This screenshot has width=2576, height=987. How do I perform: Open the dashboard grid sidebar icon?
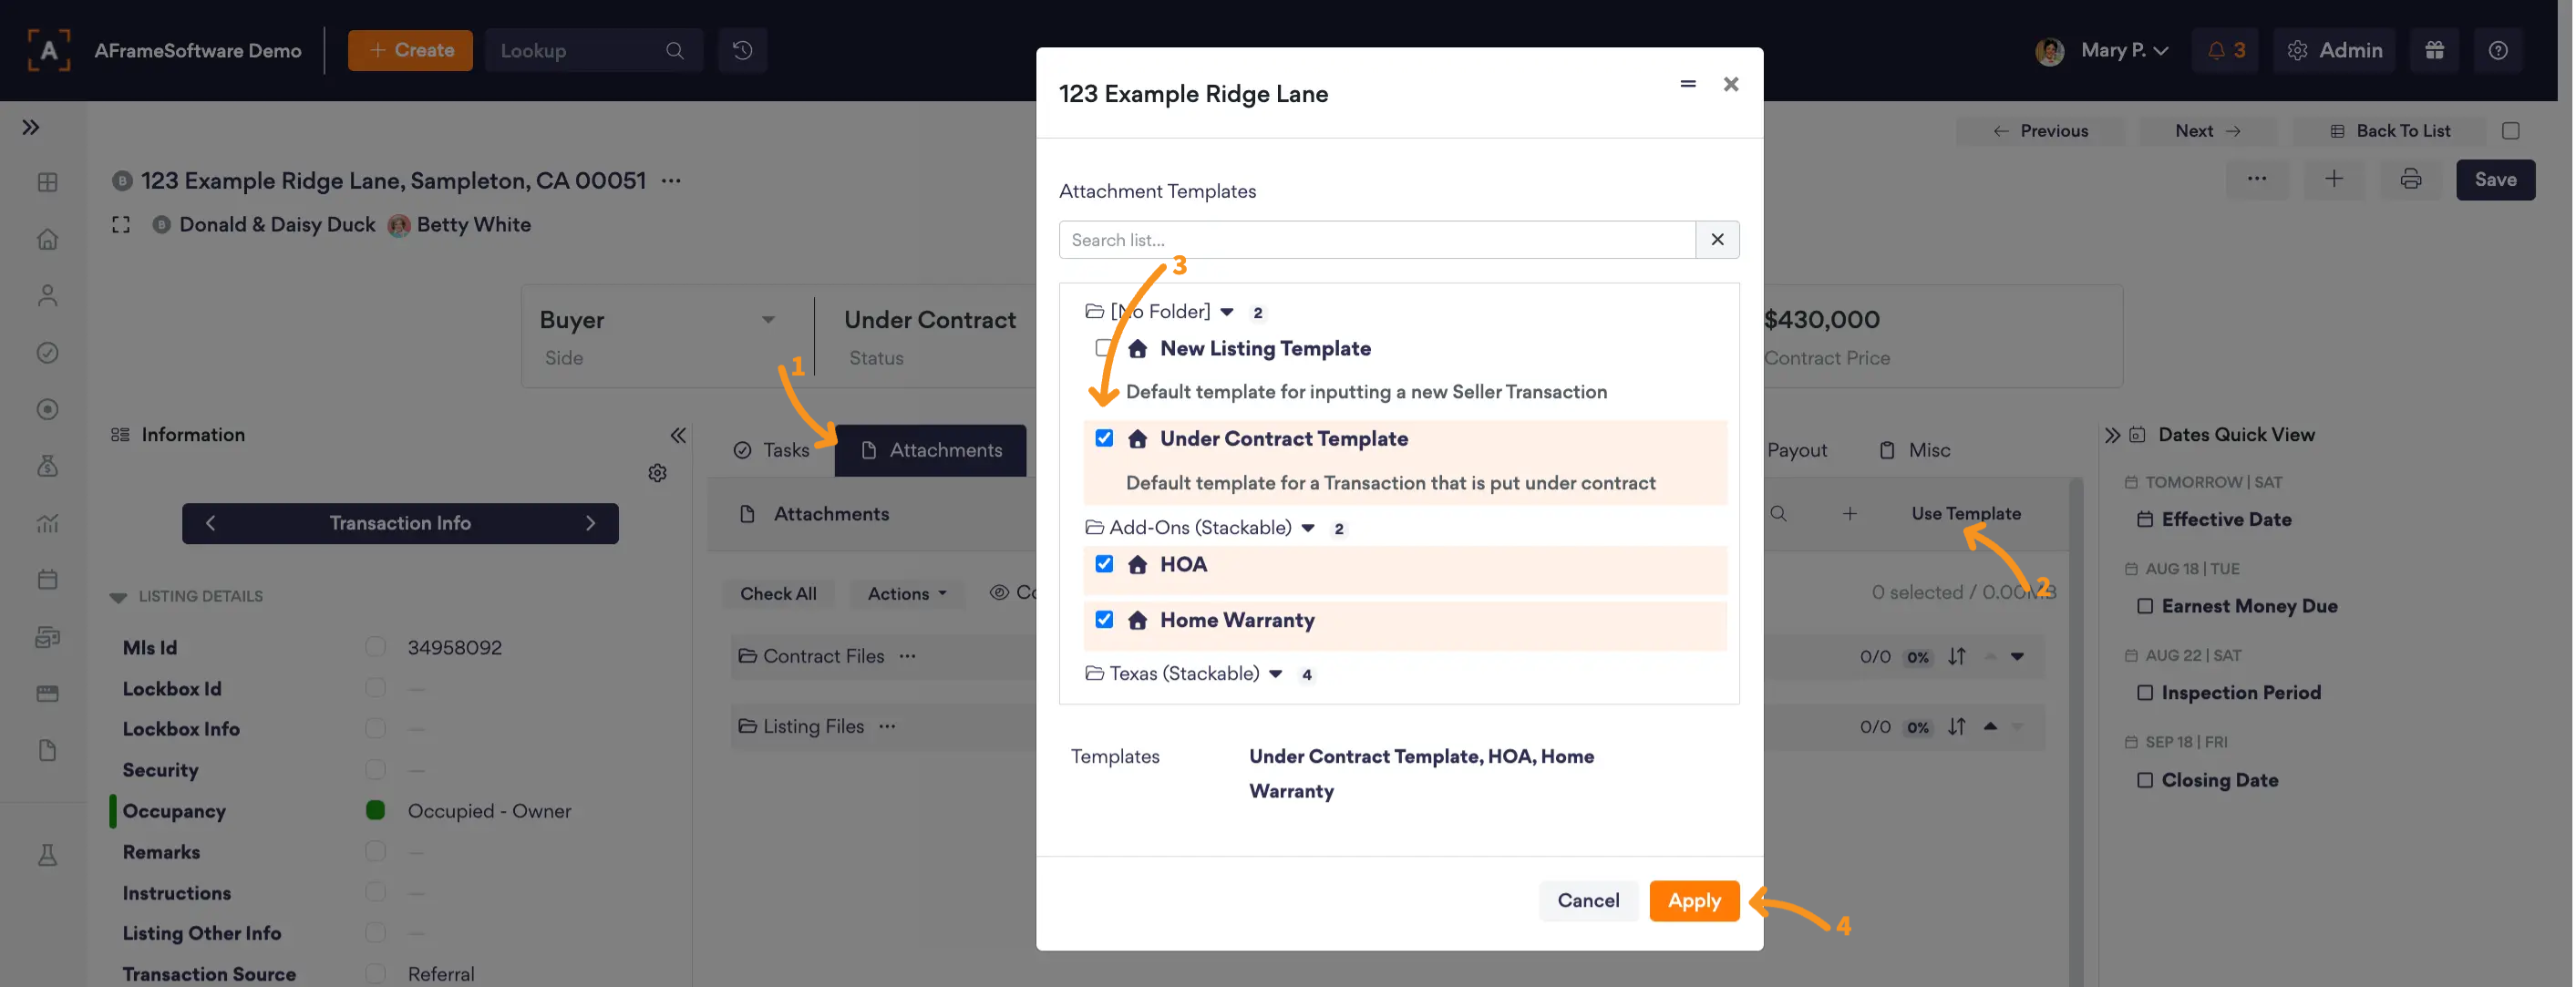[x=47, y=182]
